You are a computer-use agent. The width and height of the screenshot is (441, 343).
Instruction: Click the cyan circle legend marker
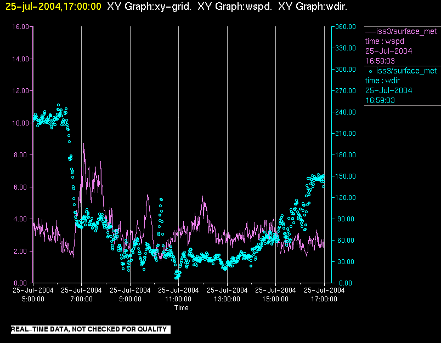[x=370, y=71]
